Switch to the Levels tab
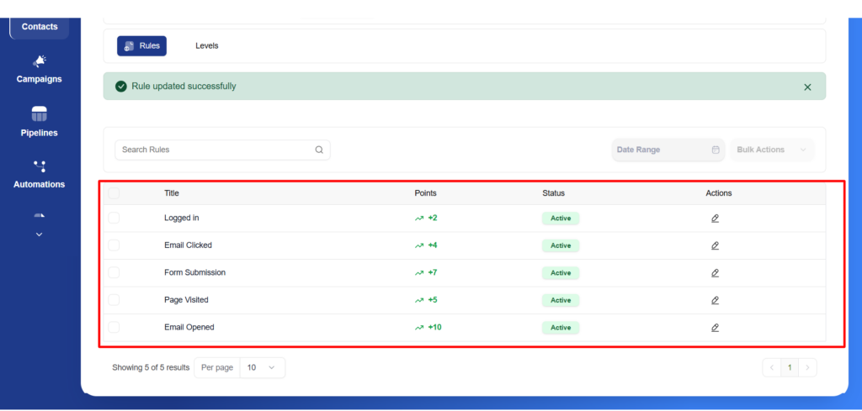Viewport: 862px width, 411px height. (206, 45)
